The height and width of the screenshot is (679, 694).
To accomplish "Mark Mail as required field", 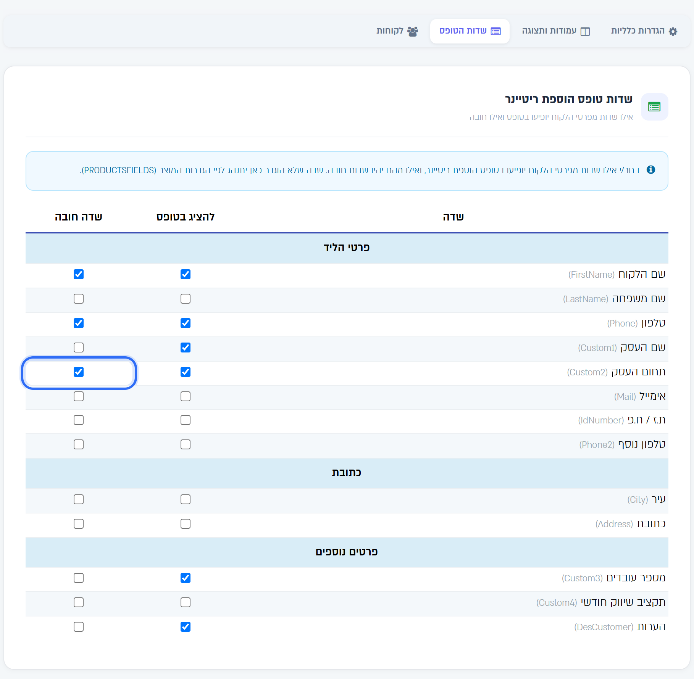I will click(79, 396).
